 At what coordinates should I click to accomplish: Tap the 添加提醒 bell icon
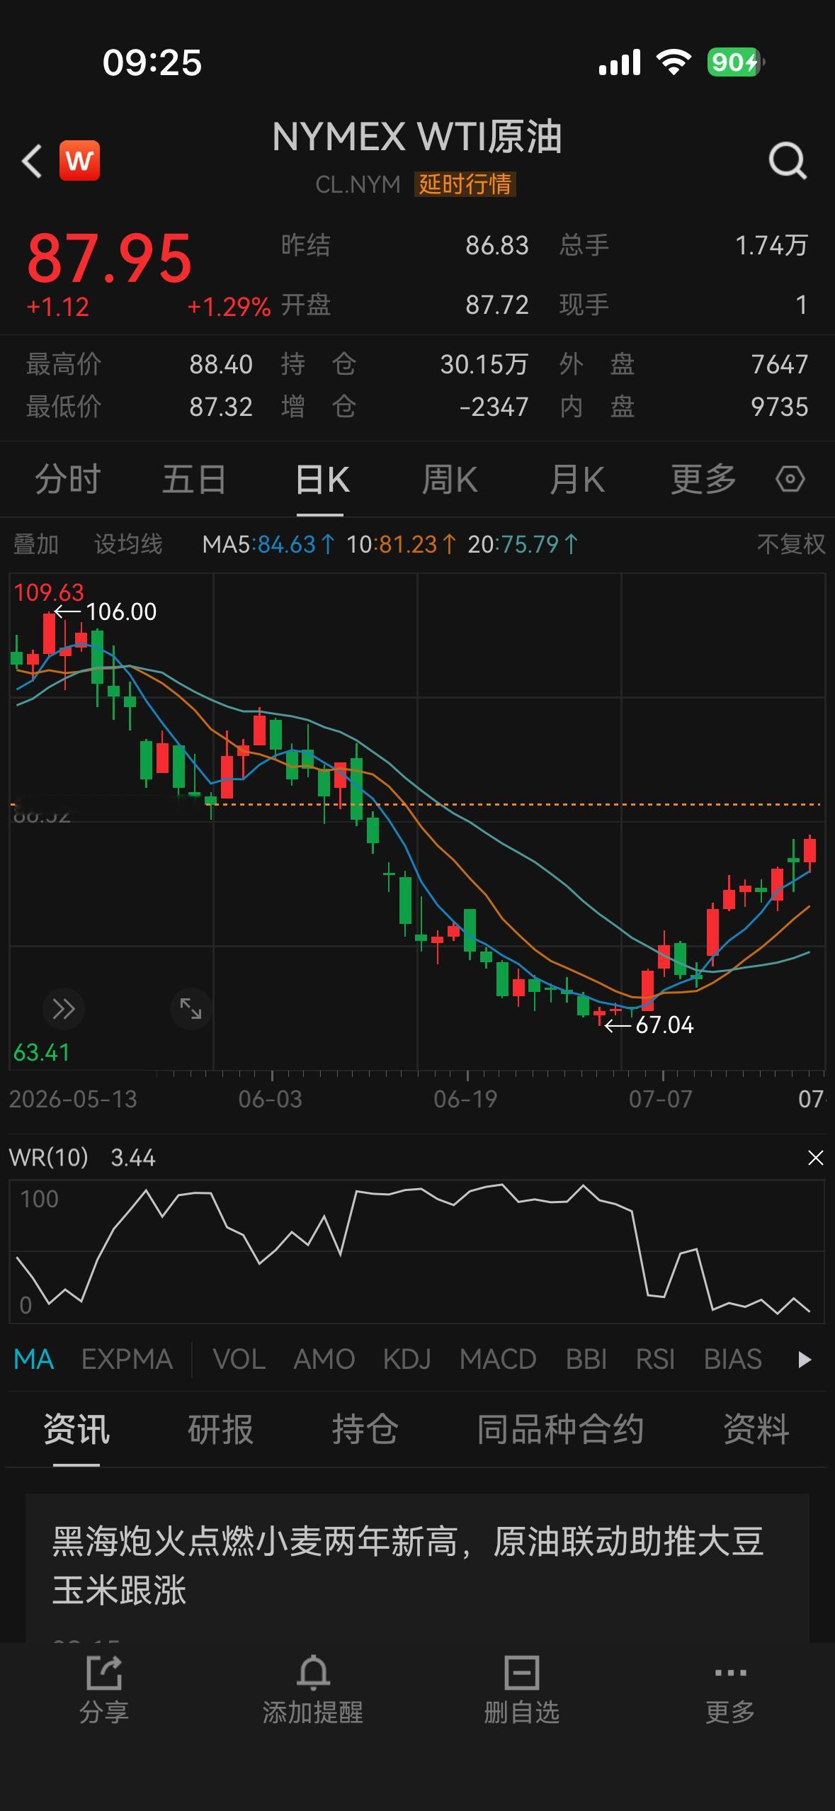click(x=313, y=1672)
